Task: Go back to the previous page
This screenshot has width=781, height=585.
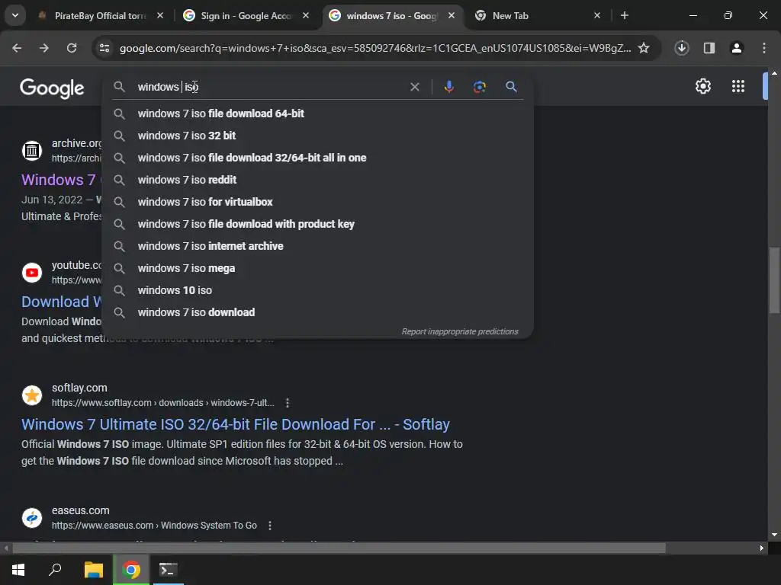Action: tap(17, 48)
